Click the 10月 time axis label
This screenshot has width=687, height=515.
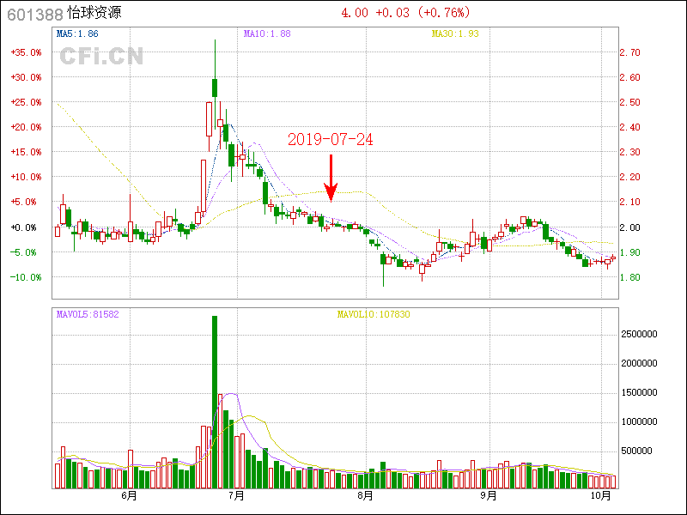pos(601,495)
